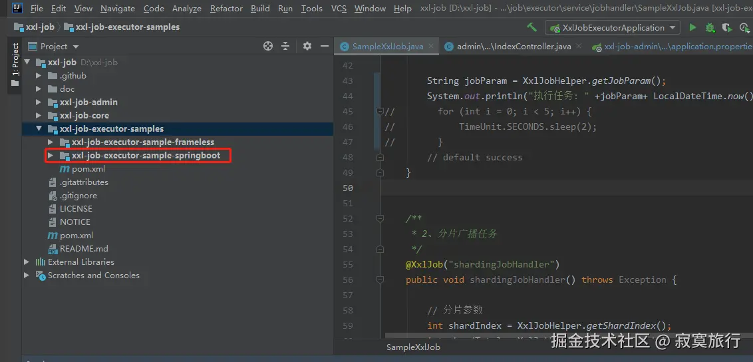Close the SampleXxlJob.java tab

[431, 46]
